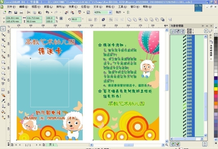The height and width of the screenshot is (149, 218).
Task: Click the no-color swatch in the palette
Action: tap(216, 35)
